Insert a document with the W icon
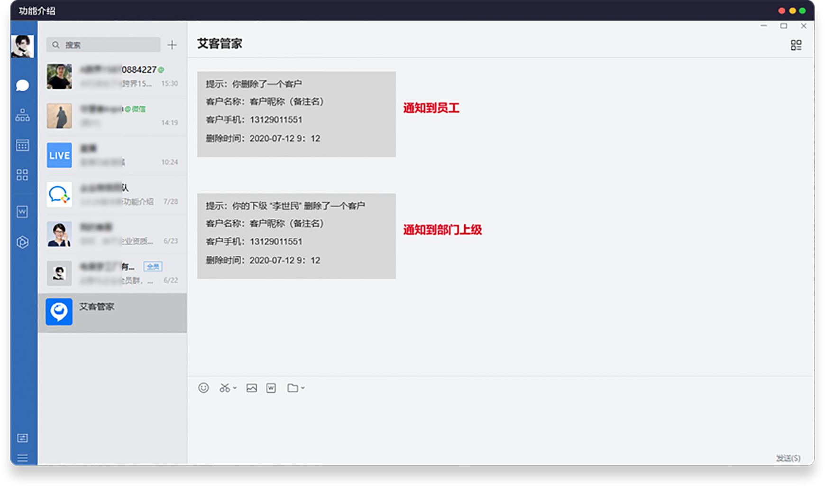Screen dimensions: 825x487 click(271, 388)
